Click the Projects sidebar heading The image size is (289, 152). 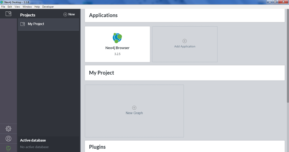(x=28, y=15)
